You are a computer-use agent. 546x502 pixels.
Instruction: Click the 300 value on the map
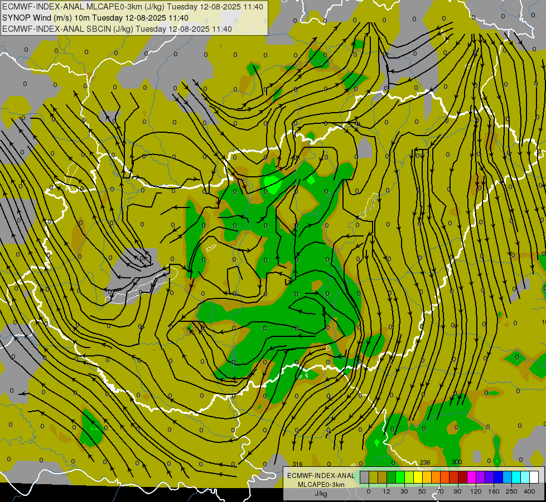[x=457, y=462]
